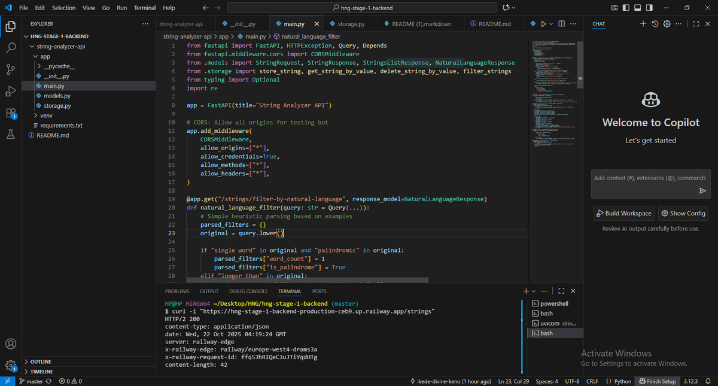Click the Go Back arrow in the title bar
Screen dimensions: 718x386
[x=205, y=8]
